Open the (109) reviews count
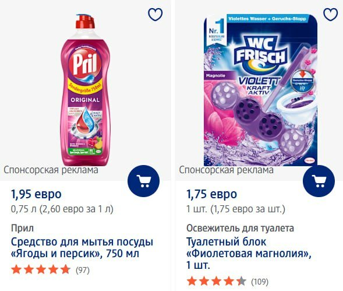 [x=260, y=282]
